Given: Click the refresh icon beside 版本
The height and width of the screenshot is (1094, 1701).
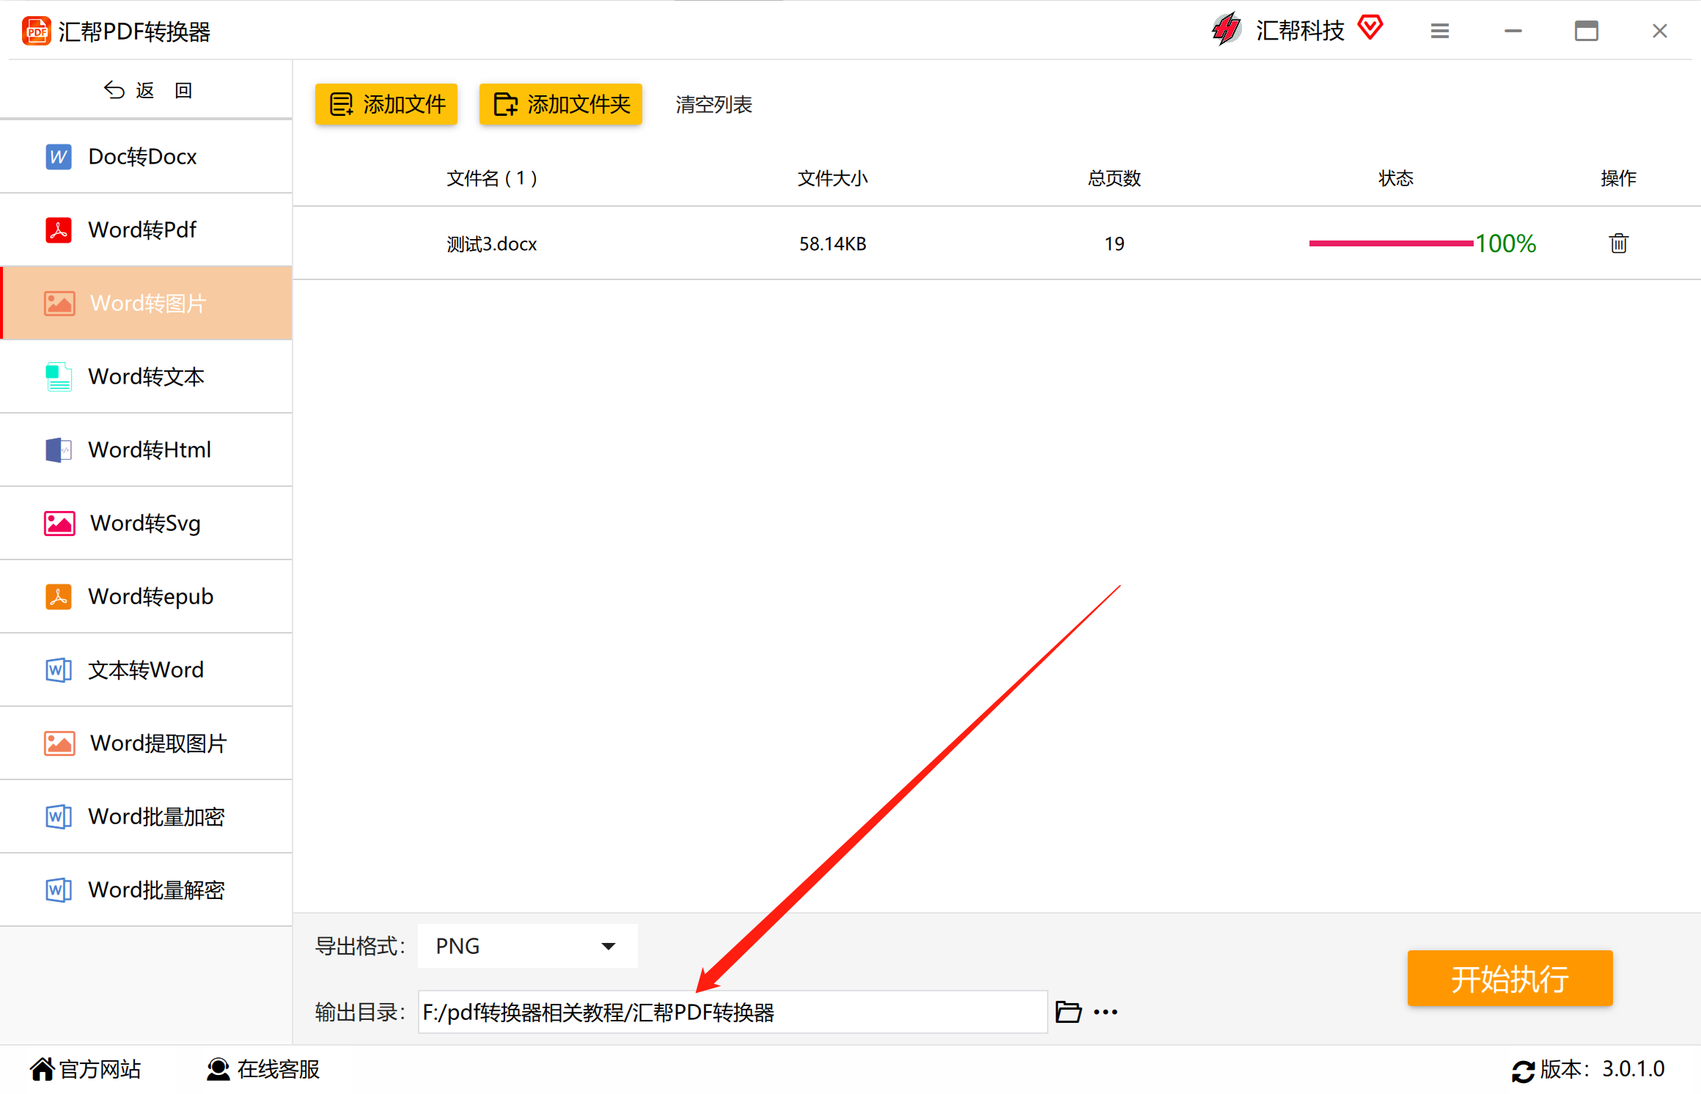Looking at the screenshot, I should coord(1524,1071).
